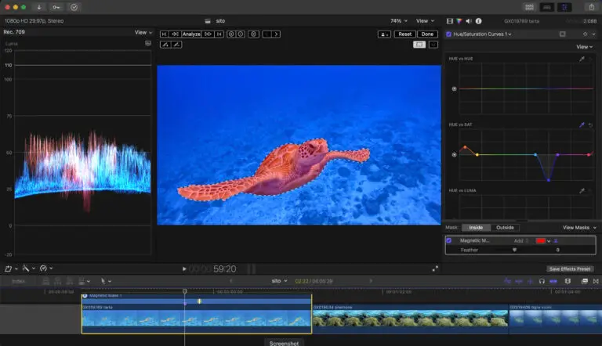The image size is (602, 346).
Task: Select the arrow tool in timeline
Action: [x=103, y=281]
